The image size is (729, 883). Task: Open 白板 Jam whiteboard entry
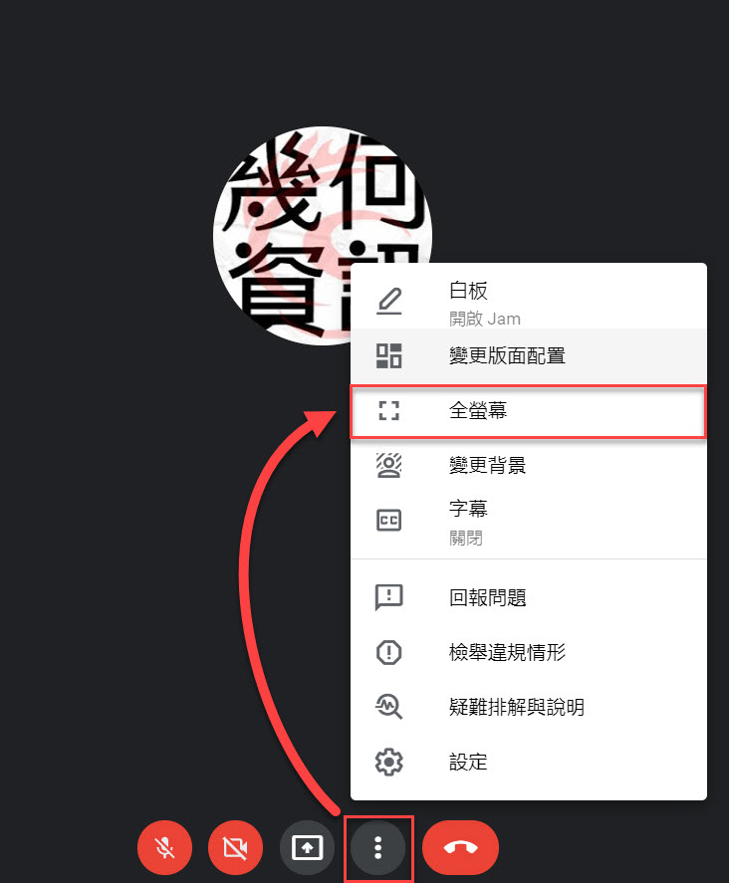[529, 302]
